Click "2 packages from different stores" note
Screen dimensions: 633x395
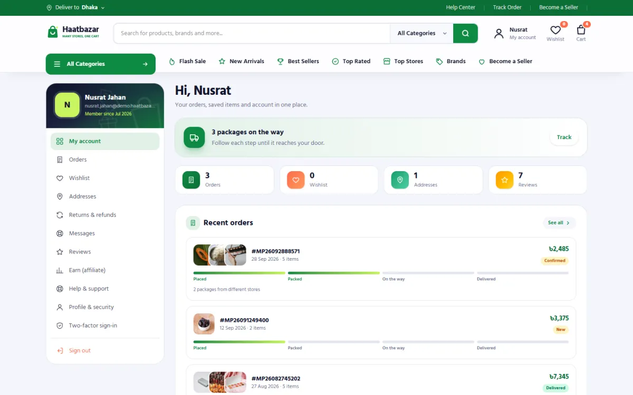[x=227, y=290]
